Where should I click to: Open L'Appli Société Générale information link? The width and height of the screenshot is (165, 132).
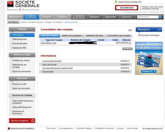point(52,61)
